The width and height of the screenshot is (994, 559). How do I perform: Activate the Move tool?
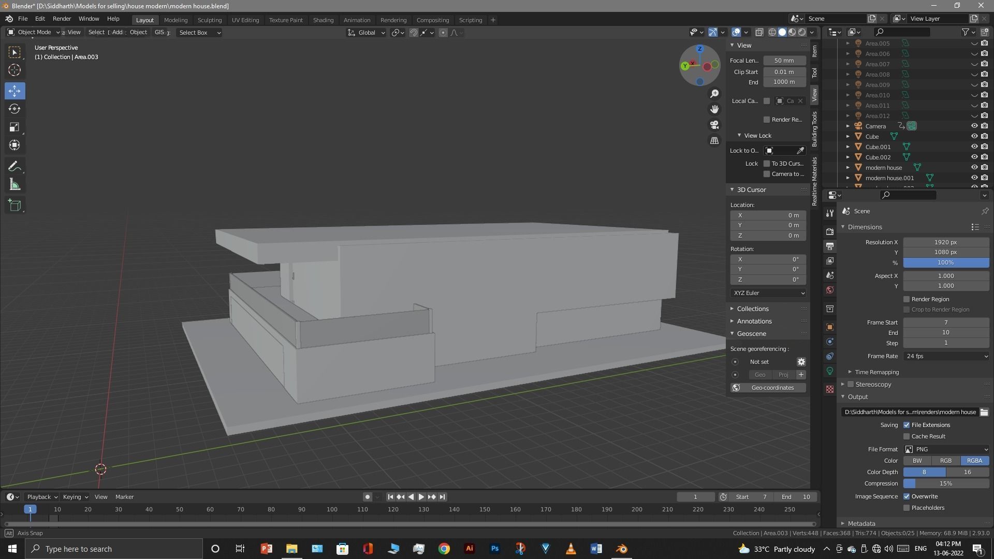pos(14,91)
